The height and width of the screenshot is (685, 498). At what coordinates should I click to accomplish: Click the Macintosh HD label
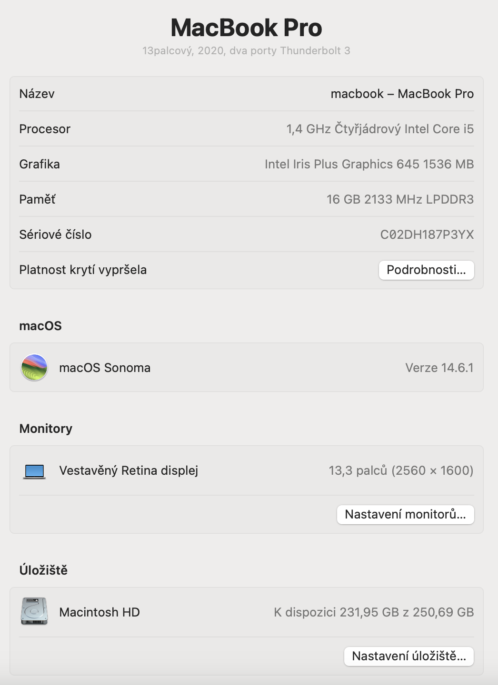click(x=100, y=612)
